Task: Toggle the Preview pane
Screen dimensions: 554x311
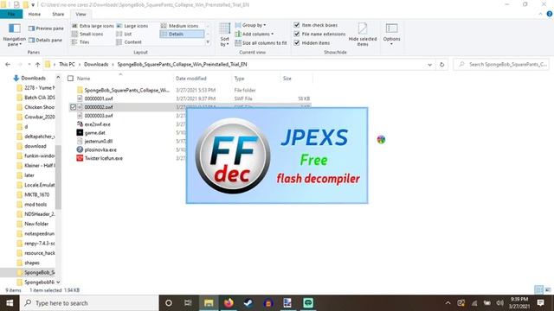Action: pos(46,29)
